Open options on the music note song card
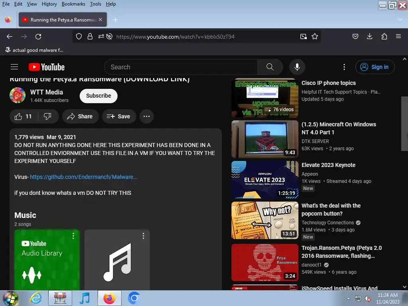The height and width of the screenshot is (306, 408). click(143, 236)
